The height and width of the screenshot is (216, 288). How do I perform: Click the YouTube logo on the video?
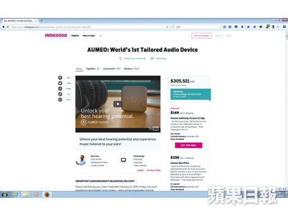coord(153,129)
